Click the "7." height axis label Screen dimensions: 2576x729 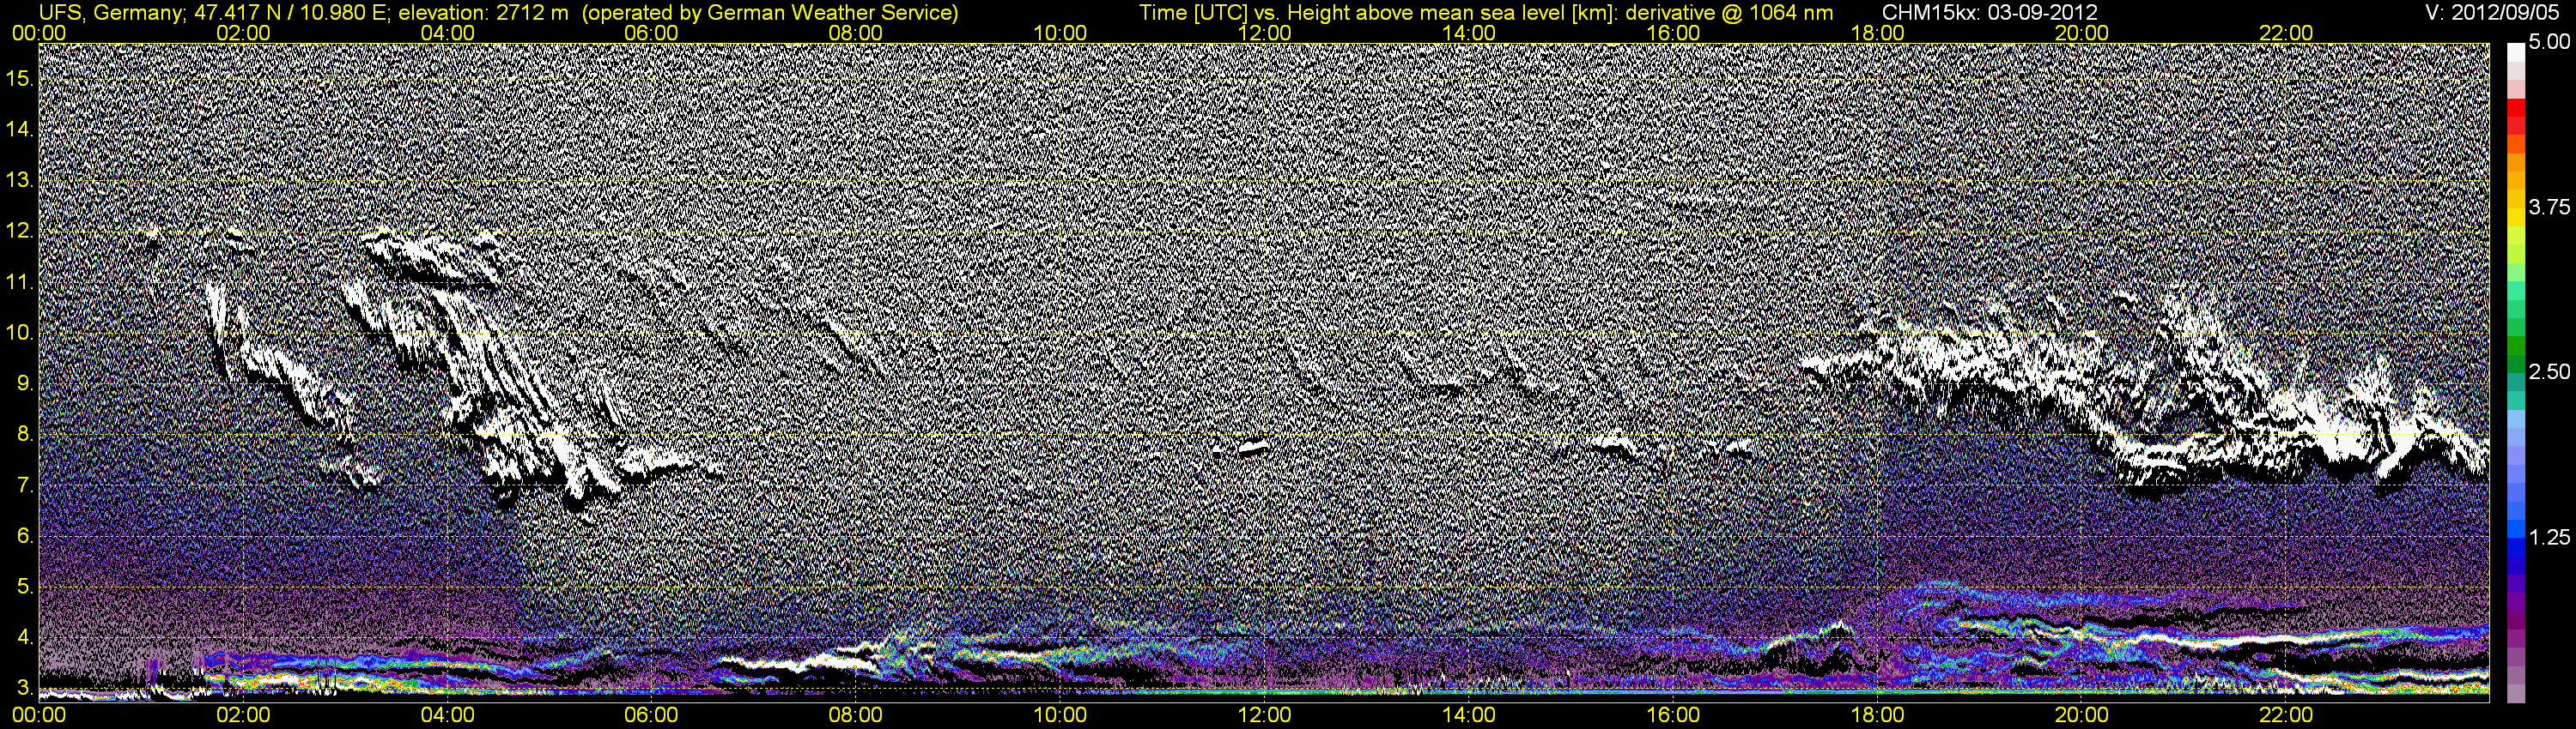[x=26, y=485]
